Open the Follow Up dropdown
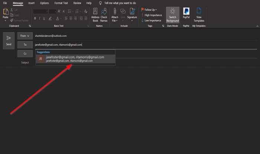 click(149, 10)
